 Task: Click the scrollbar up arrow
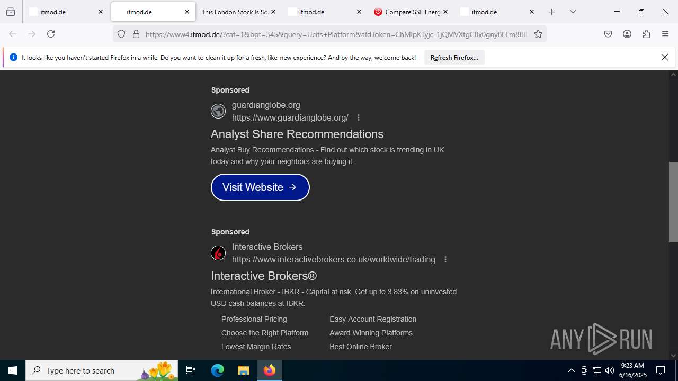(673, 75)
